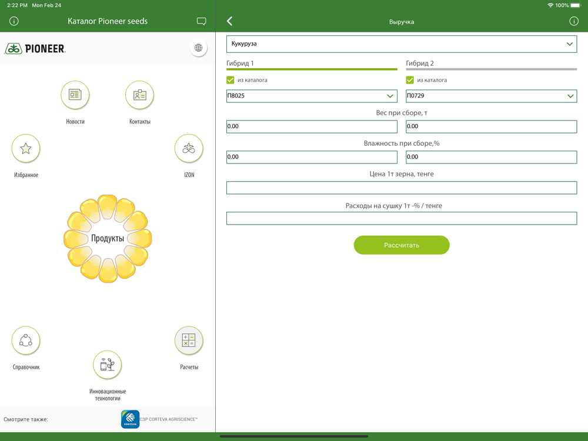Viewport: 588px width, 441px height.
Task: Open the chat message icon
Action: tap(201, 21)
